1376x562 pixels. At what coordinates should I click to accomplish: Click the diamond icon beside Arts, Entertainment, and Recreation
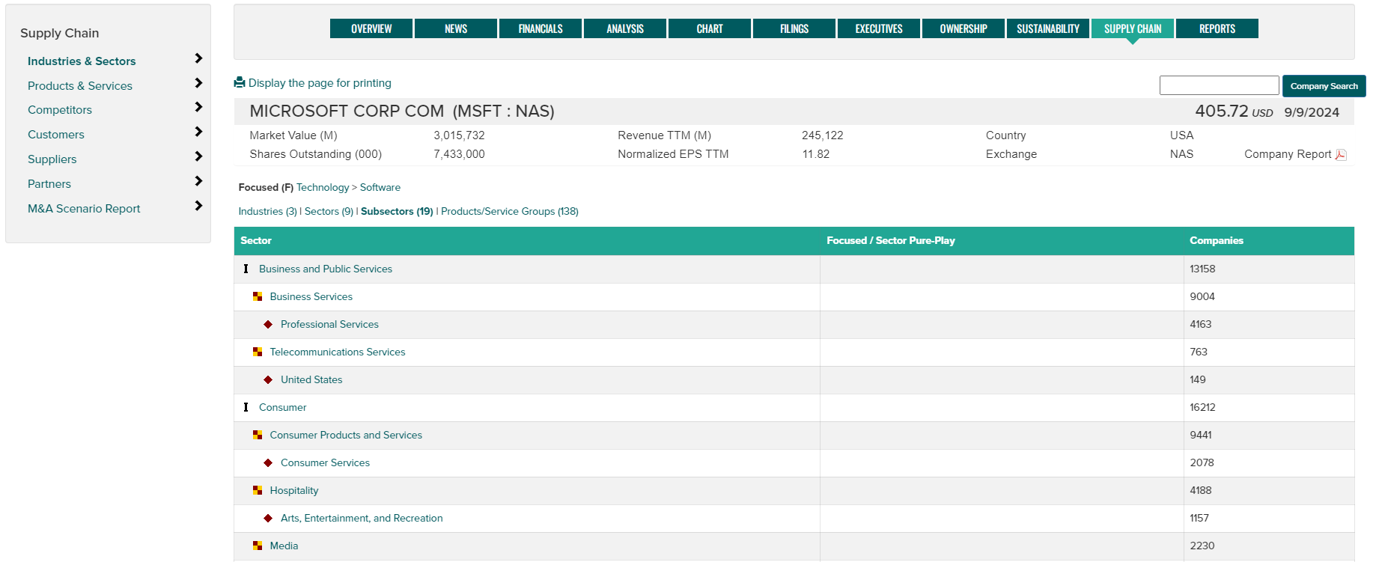click(x=268, y=518)
